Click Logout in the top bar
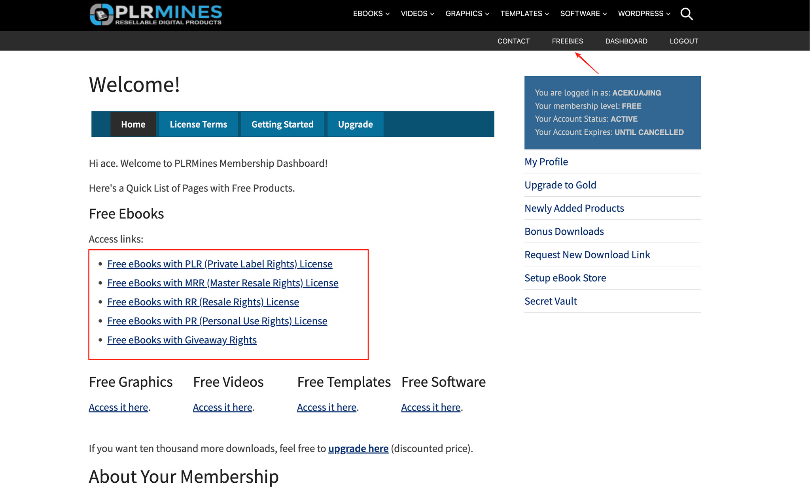 [683, 41]
